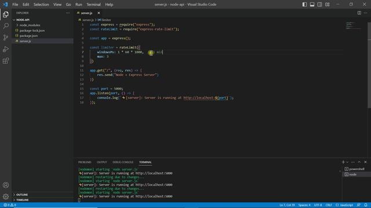Image resolution: width=371 pixels, height=208 pixels.
Task: Open terminal panel more actions ellipsis
Action: pos(353,162)
